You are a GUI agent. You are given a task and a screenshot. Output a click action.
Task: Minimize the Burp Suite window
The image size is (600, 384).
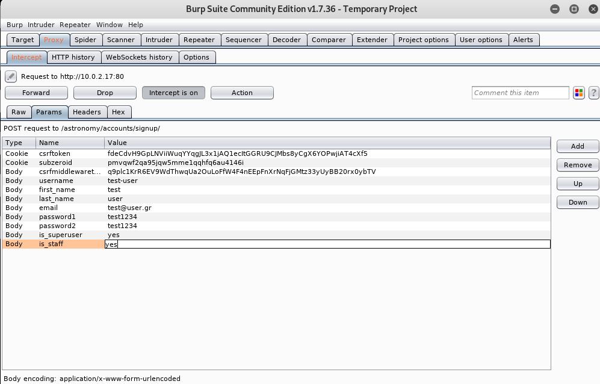coord(554,9)
